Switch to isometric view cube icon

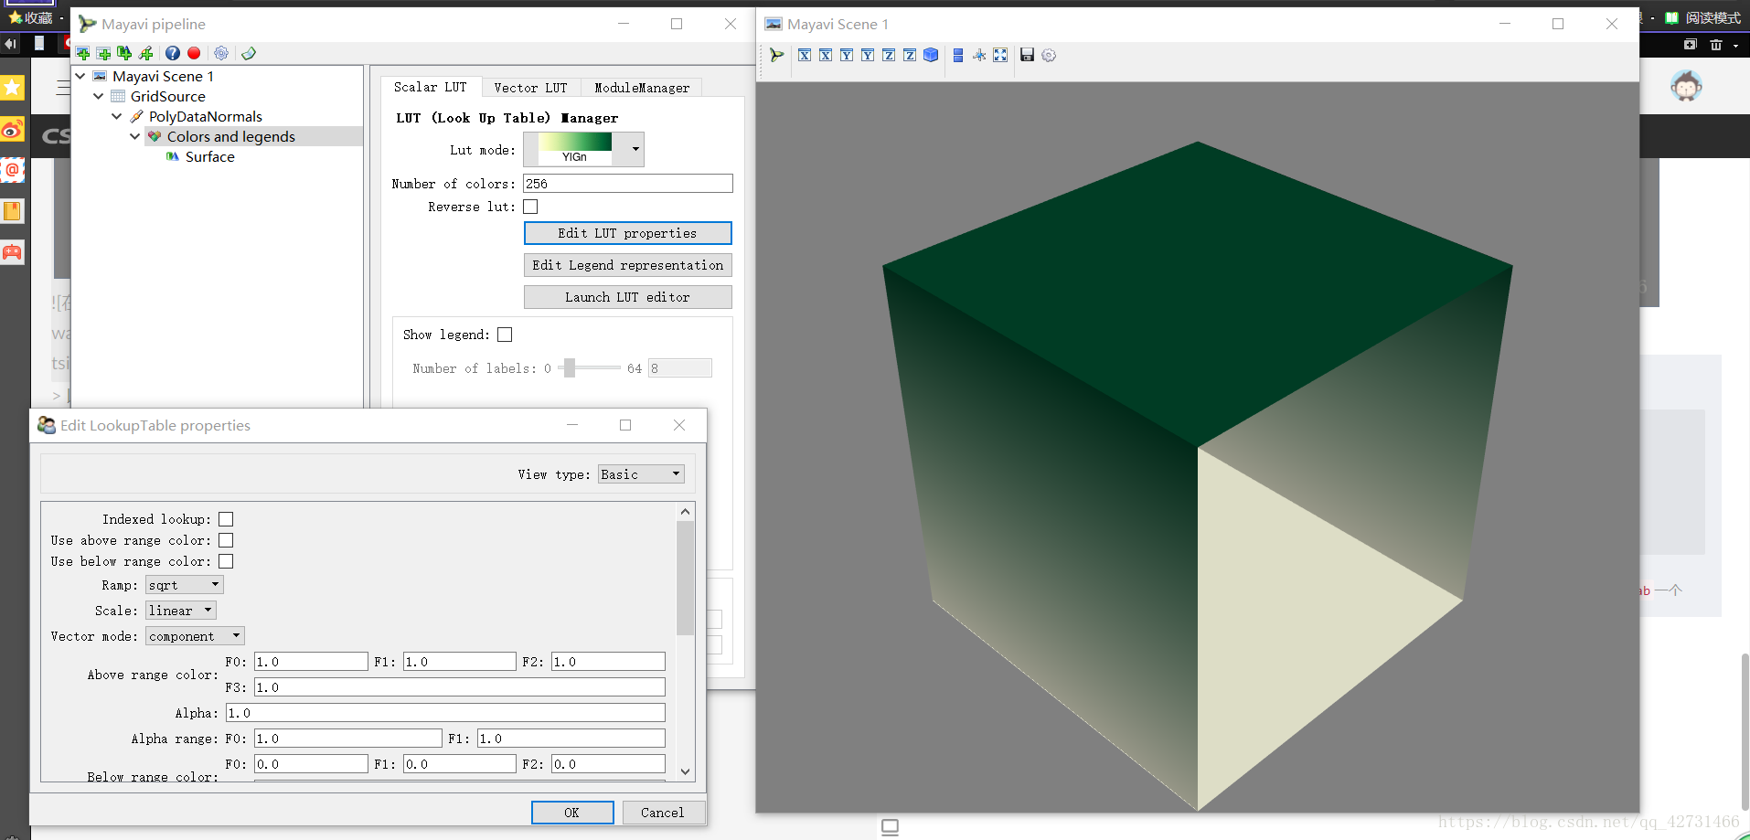tap(931, 56)
